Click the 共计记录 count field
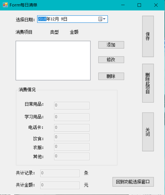Image resolution: width=165 pixels, height=195 pixels. pyautogui.click(x=60, y=173)
